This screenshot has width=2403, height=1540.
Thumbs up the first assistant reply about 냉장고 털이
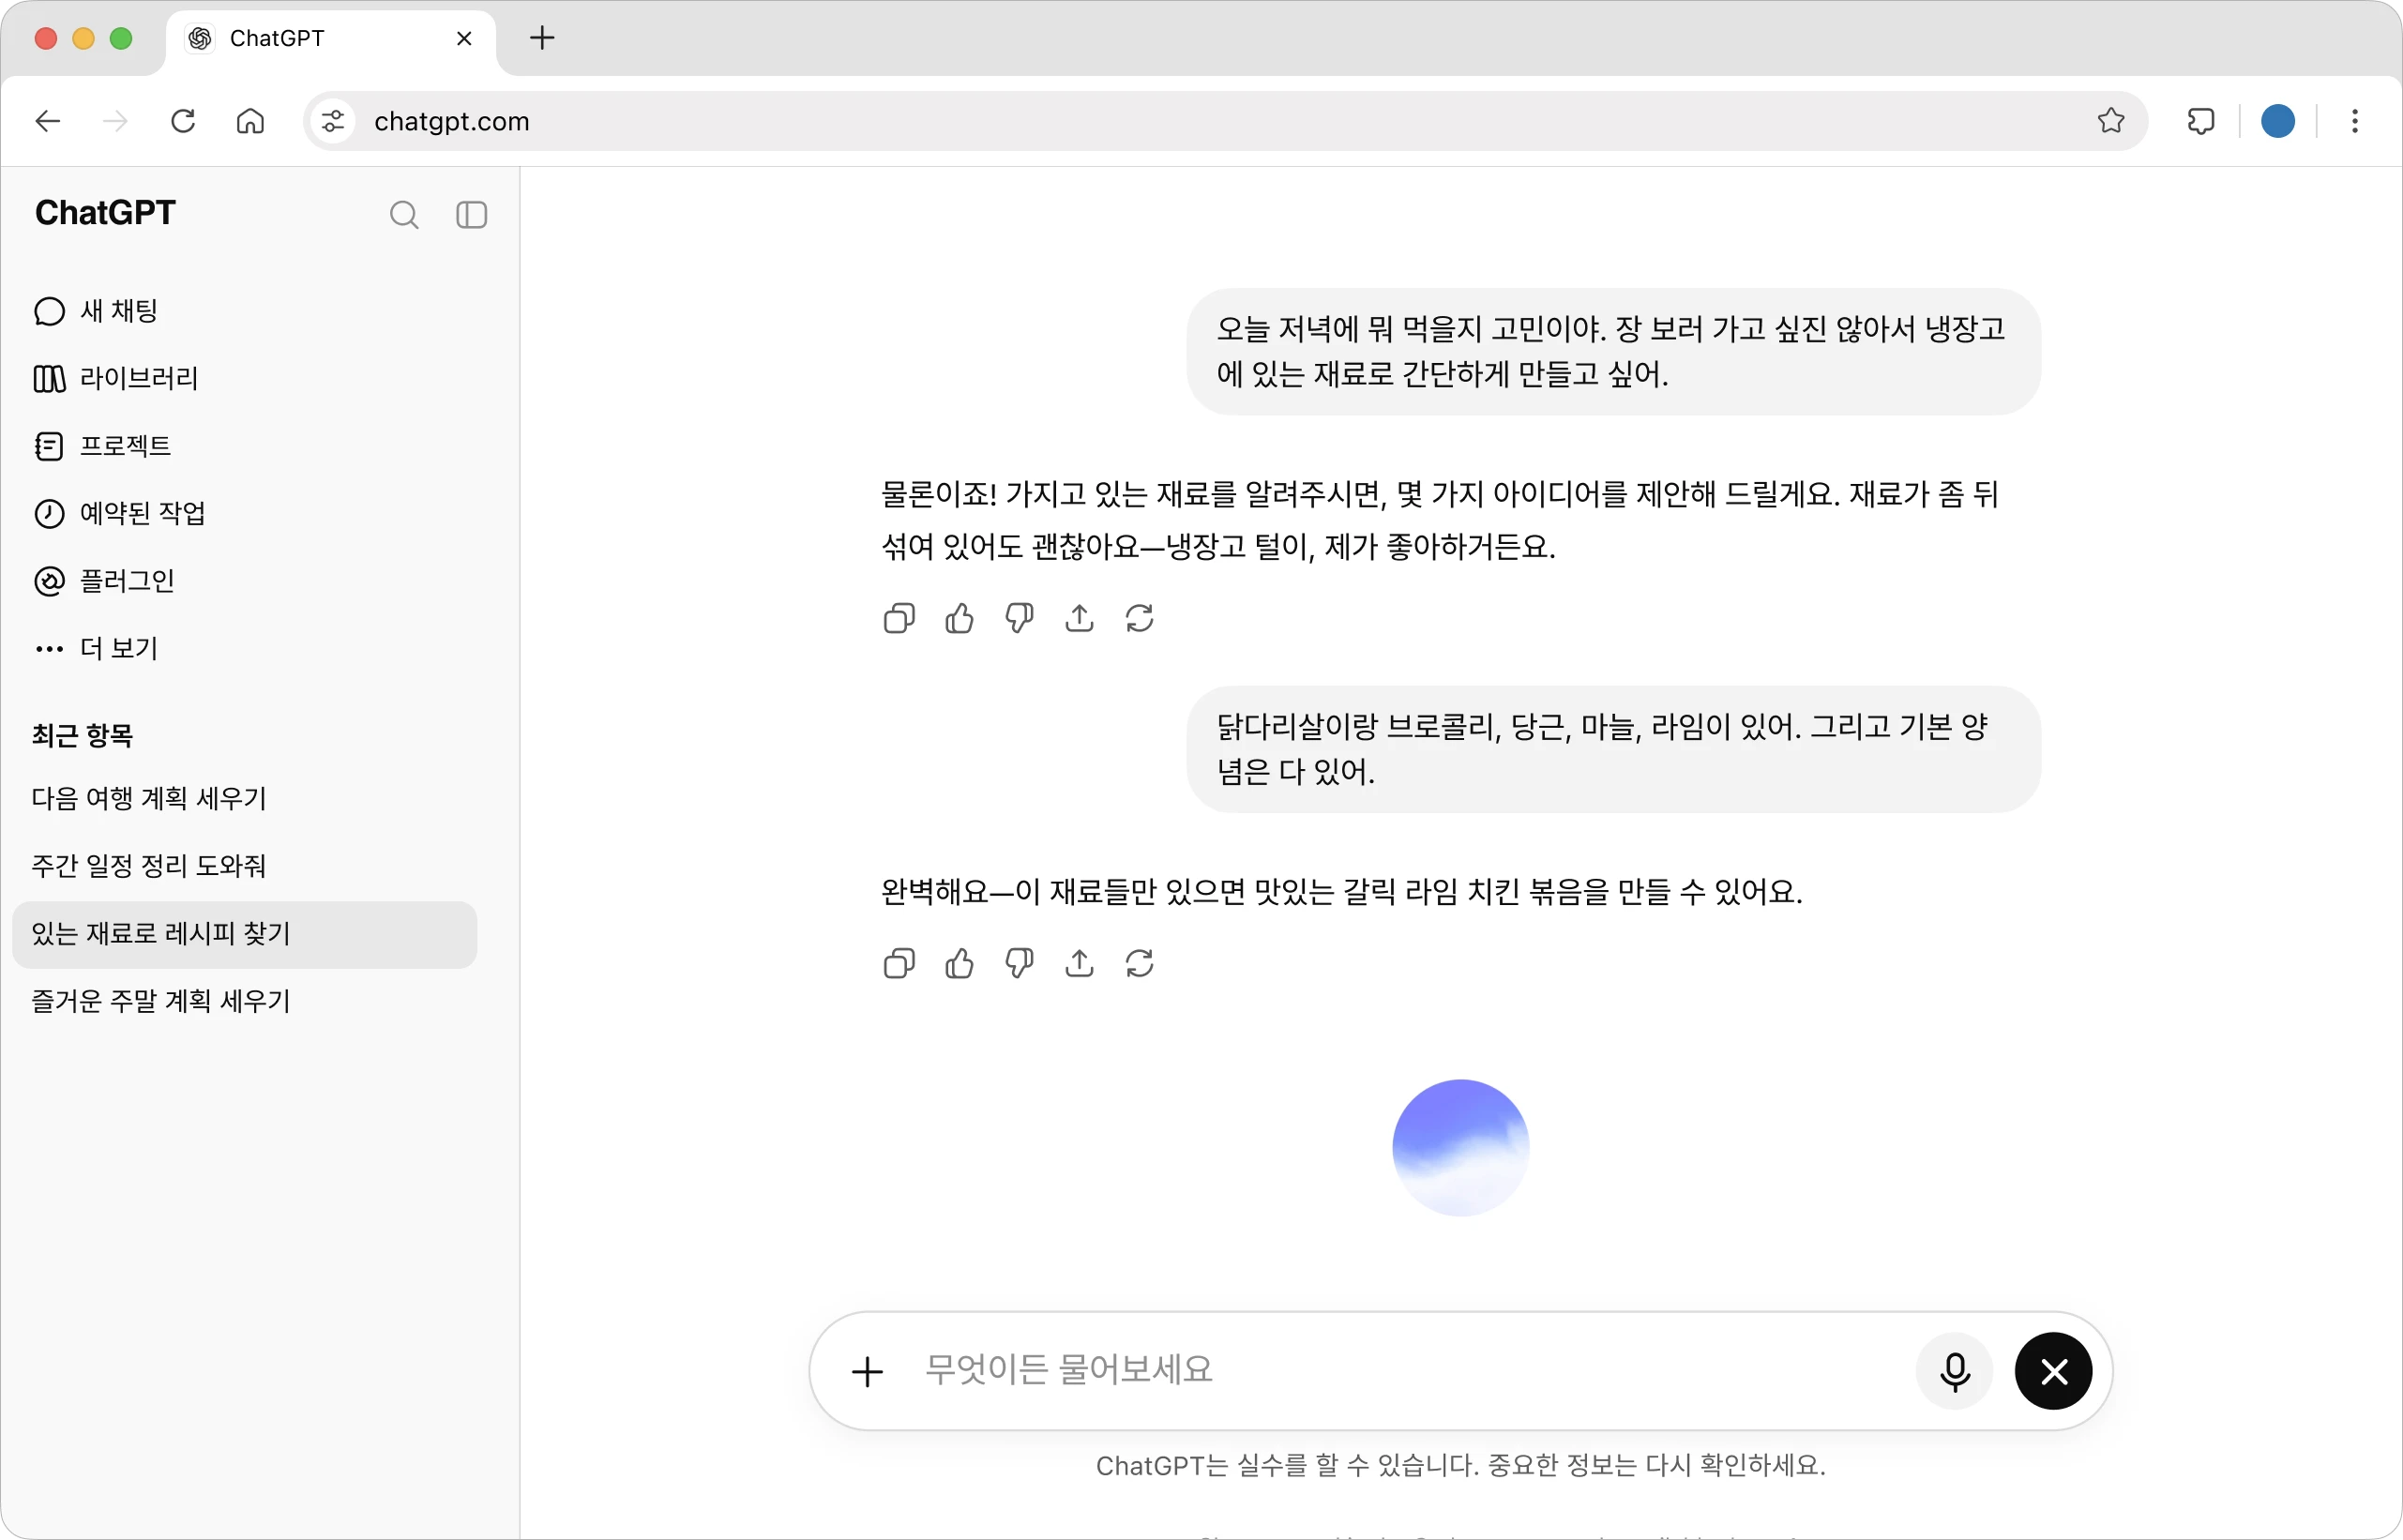[959, 619]
